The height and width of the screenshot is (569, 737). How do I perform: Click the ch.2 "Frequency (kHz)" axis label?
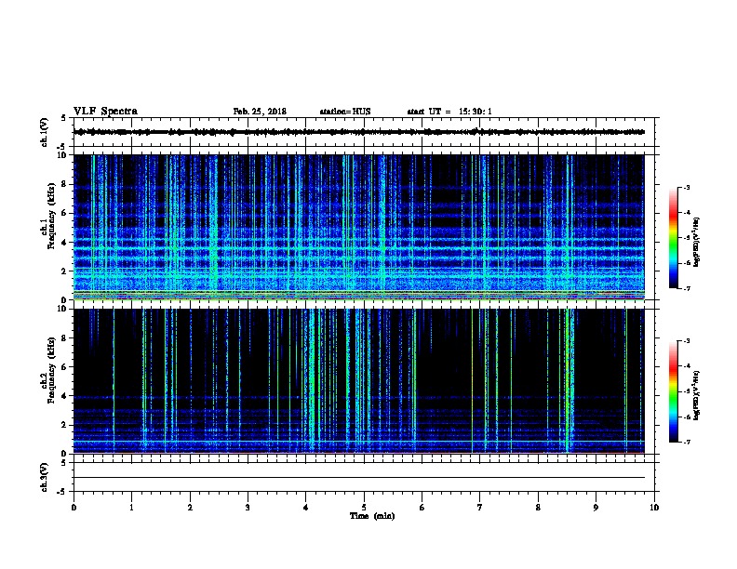[51, 370]
